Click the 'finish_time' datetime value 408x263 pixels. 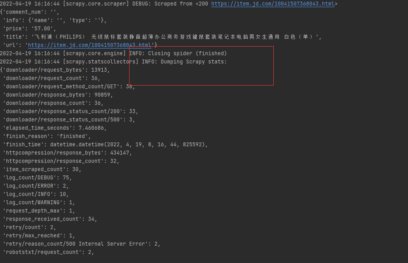tap(128, 144)
